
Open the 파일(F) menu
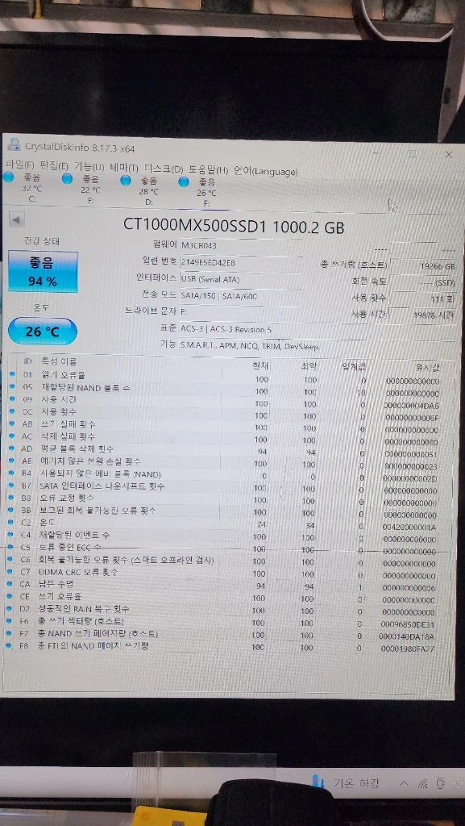click(x=19, y=165)
